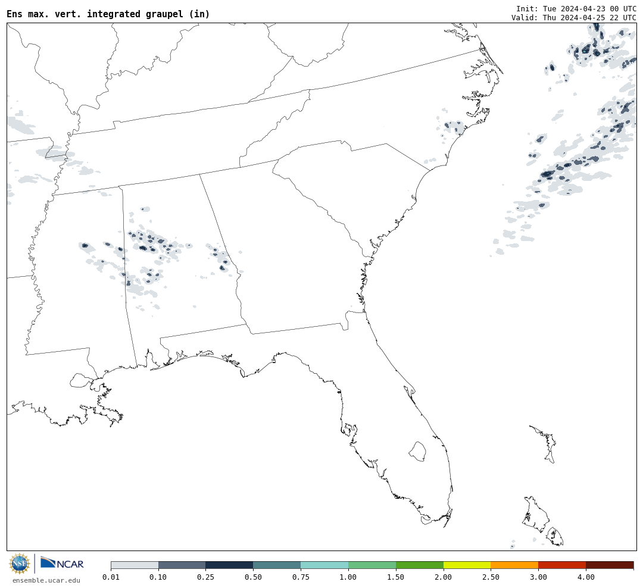Click the light aqua 0.75–1.00 color swatch
This screenshot has width=643, height=588.
click(325, 565)
